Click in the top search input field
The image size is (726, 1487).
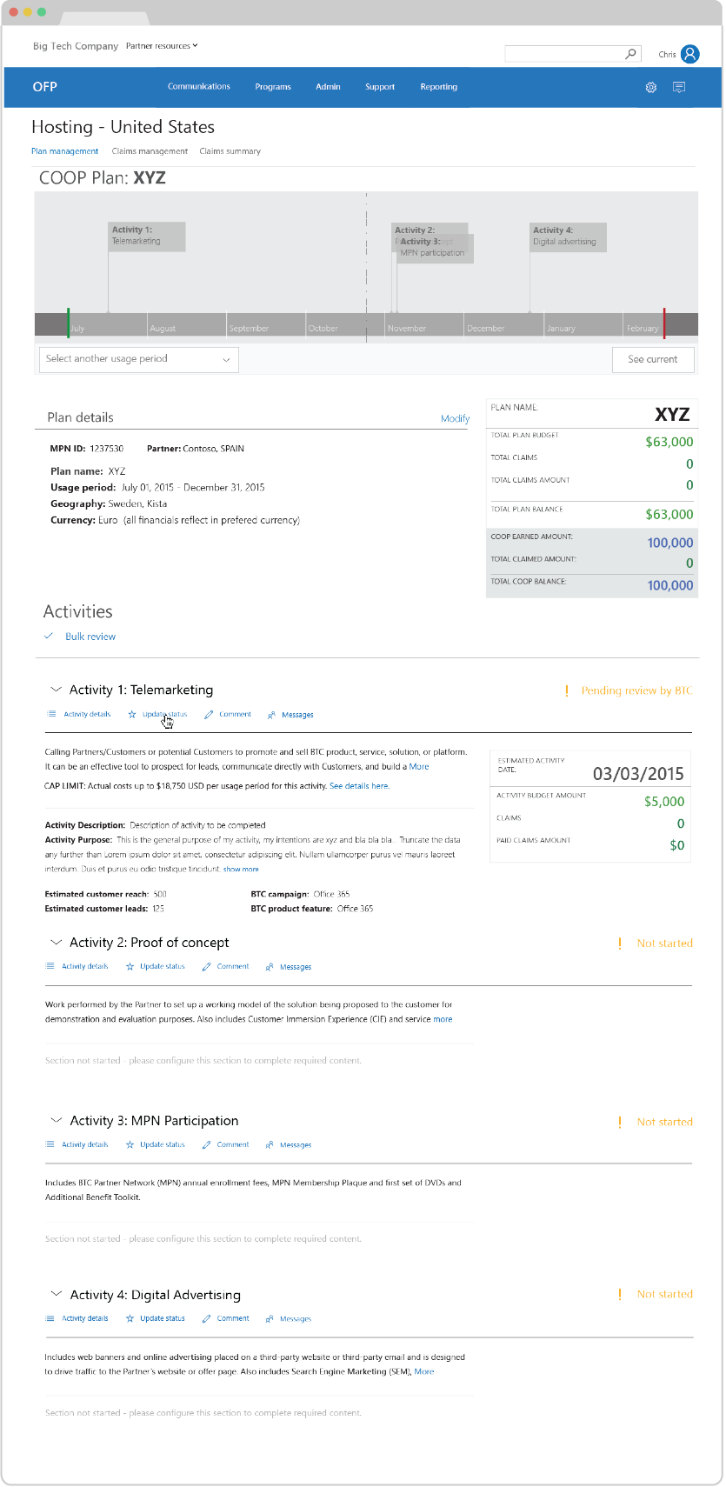tap(565, 54)
